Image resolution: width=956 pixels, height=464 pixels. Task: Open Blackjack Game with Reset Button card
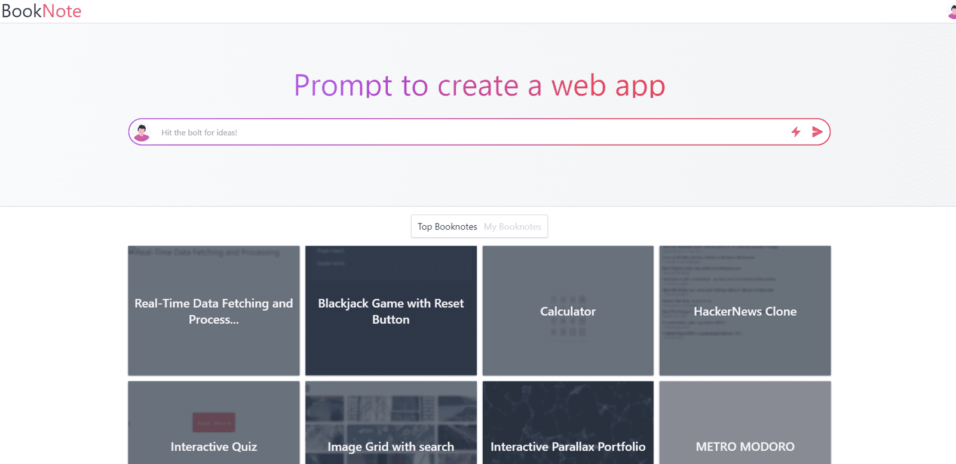coord(391,311)
